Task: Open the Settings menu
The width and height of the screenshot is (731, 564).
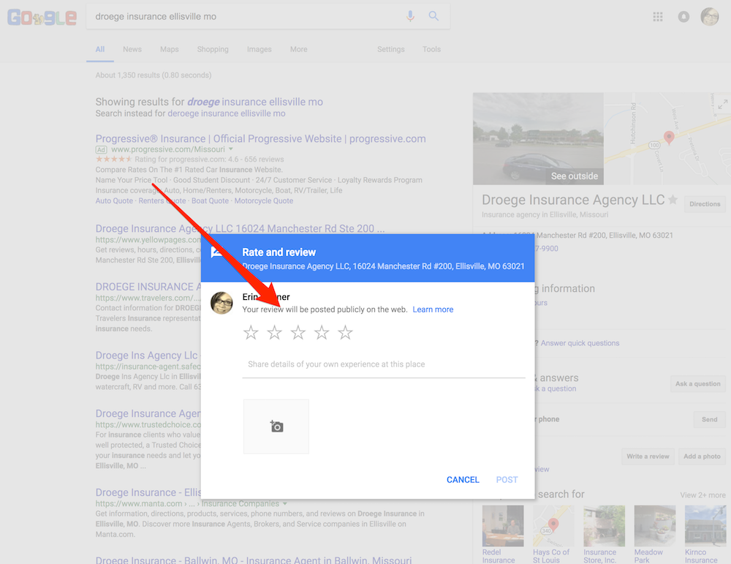Action: point(390,50)
